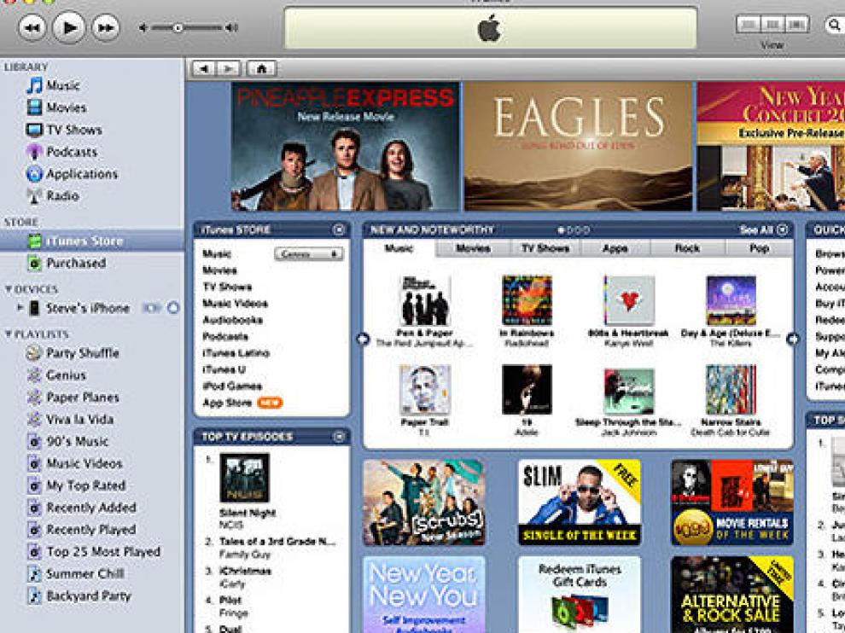Click See All in New and Noteworthy
This screenshot has width=845, height=633.
764,230
